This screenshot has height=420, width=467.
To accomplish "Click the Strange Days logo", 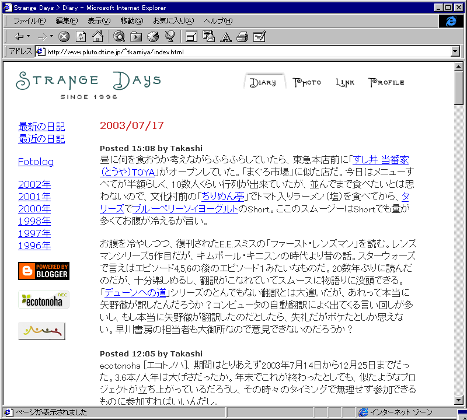I will (88, 85).
